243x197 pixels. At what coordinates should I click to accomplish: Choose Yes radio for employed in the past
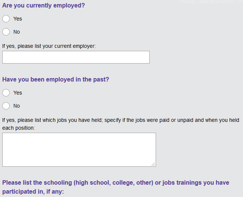[x=6, y=93]
